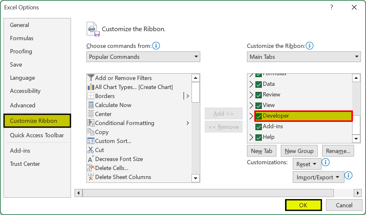Click the Add >> button
This screenshot has height=215, width=366.
click(223, 113)
